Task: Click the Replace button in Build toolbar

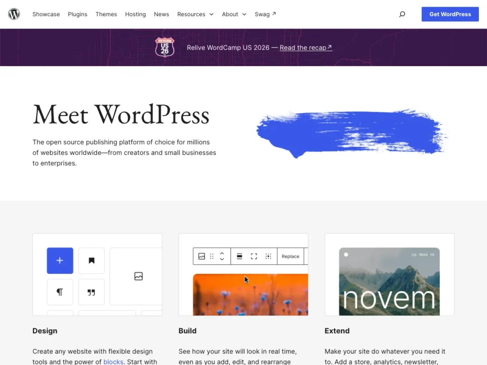Action: pyautogui.click(x=291, y=256)
